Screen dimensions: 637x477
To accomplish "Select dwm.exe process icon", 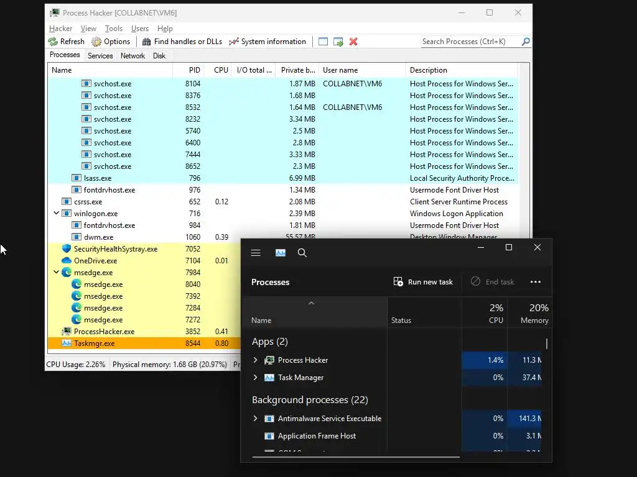I will [x=76, y=237].
